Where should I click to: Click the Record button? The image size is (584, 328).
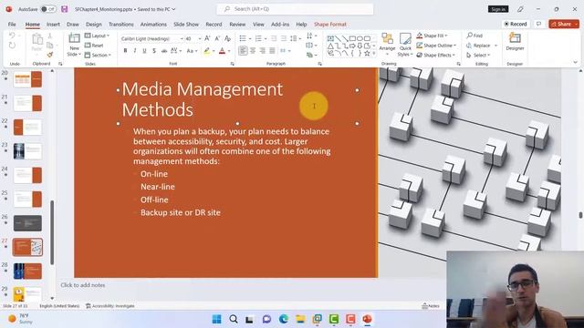[x=516, y=24]
